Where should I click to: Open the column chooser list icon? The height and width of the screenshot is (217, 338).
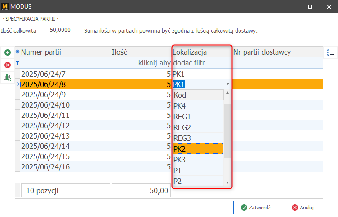(x=330, y=52)
